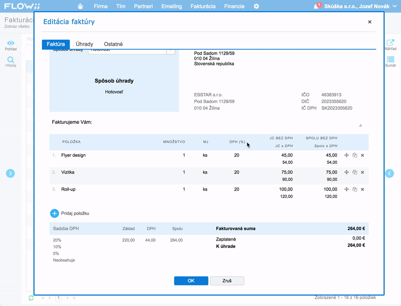Viewport: 401px width, 306px height.
Task: Click the DPH amount 44,00
Action: [x=150, y=240]
